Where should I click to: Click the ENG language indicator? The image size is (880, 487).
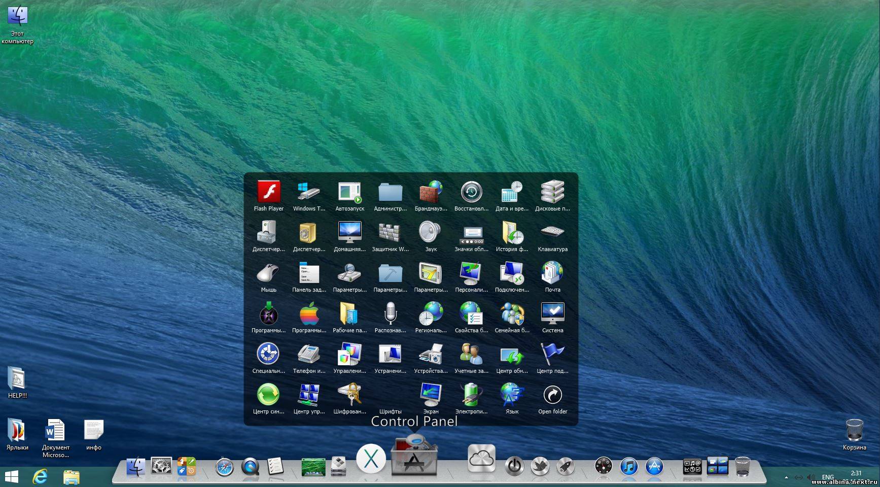pos(828,477)
